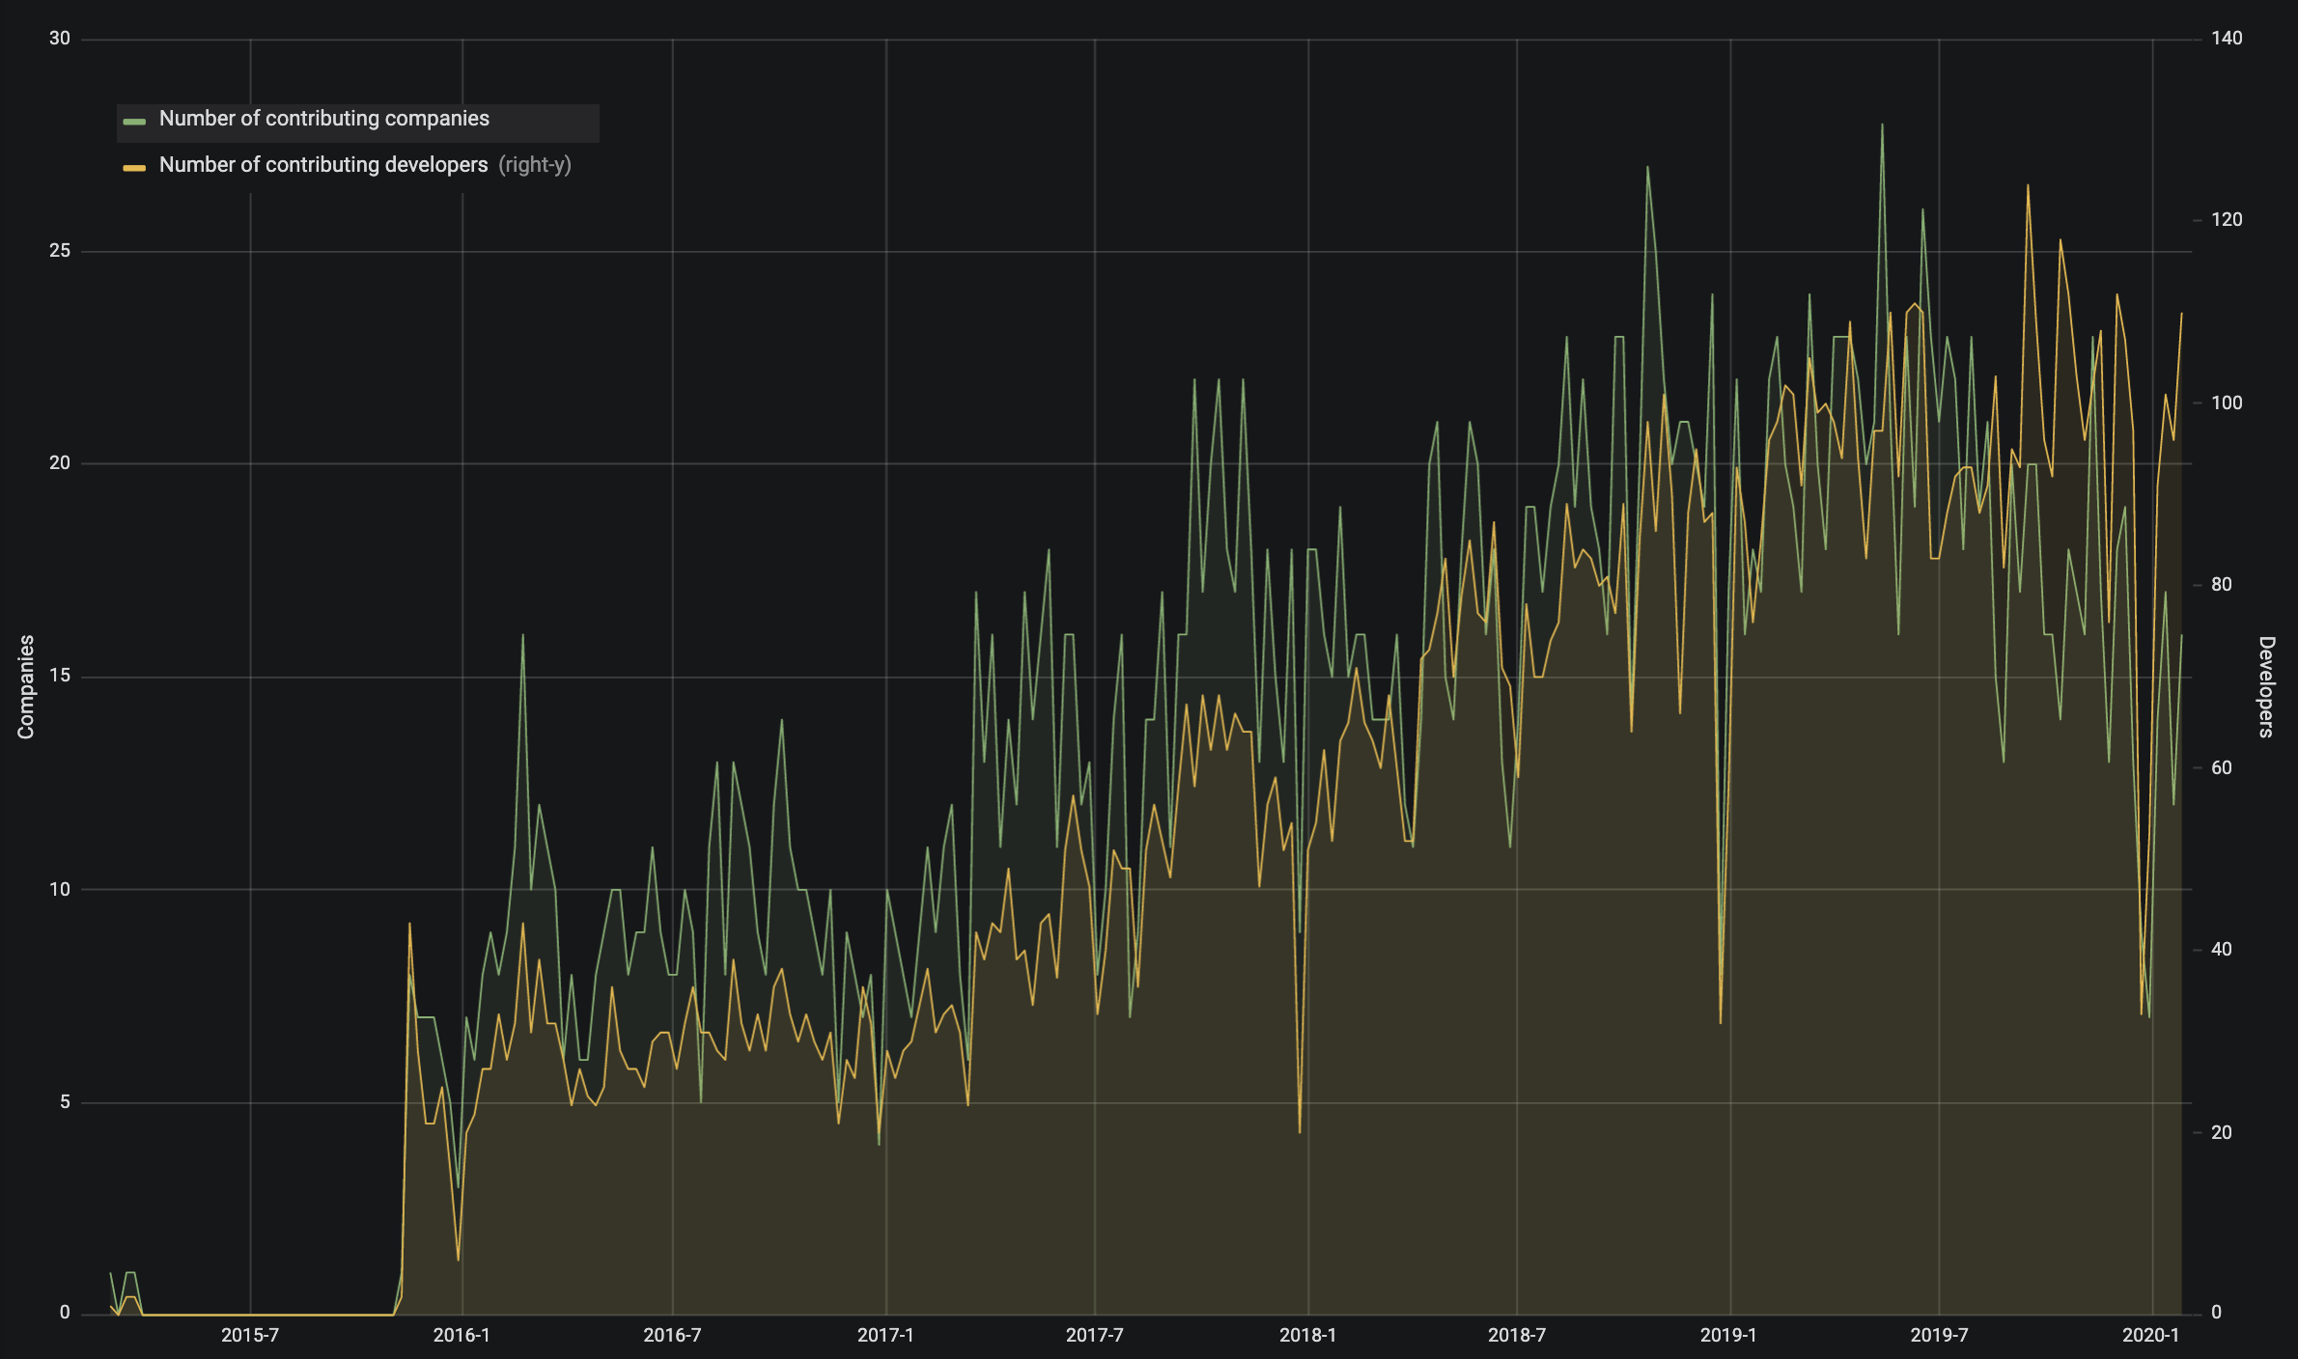
Task: Click the Number of contributing developers legend text
Action: click(x=322, y=165)
